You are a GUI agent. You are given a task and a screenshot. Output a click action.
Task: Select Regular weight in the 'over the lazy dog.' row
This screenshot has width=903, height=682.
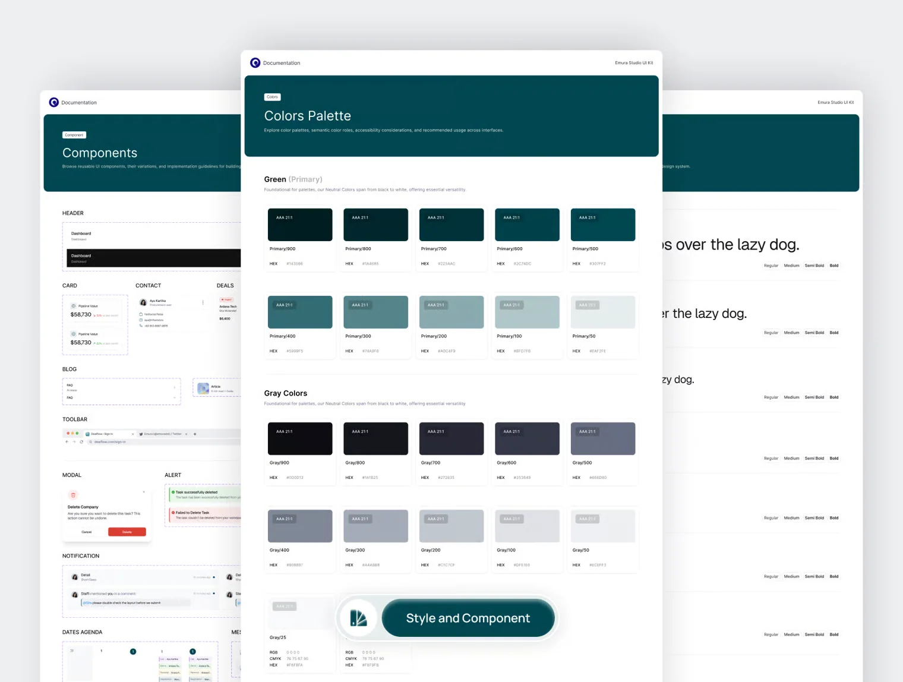click(x=771, y=266)
